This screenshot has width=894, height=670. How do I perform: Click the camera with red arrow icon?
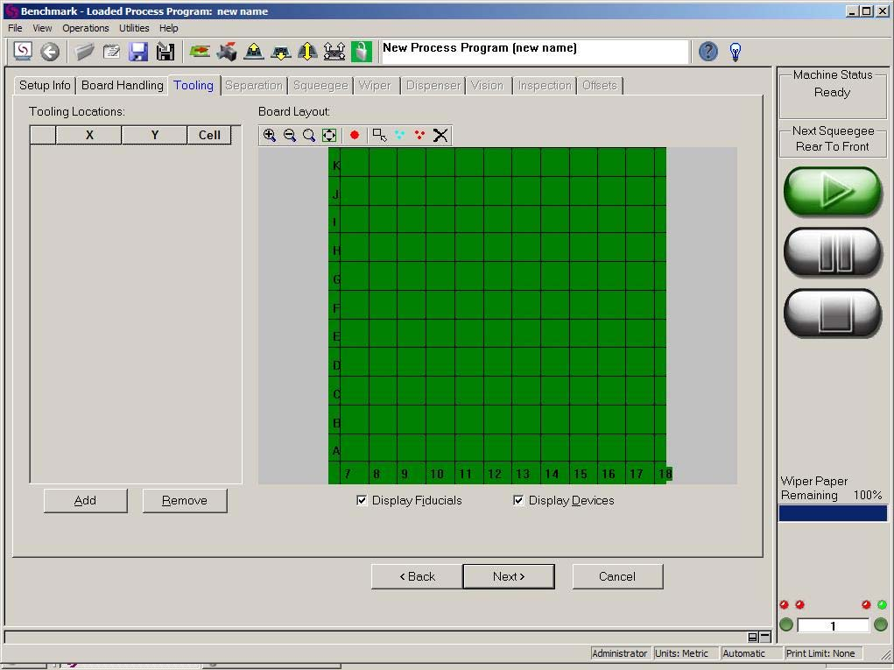click(x=227, y=52)
